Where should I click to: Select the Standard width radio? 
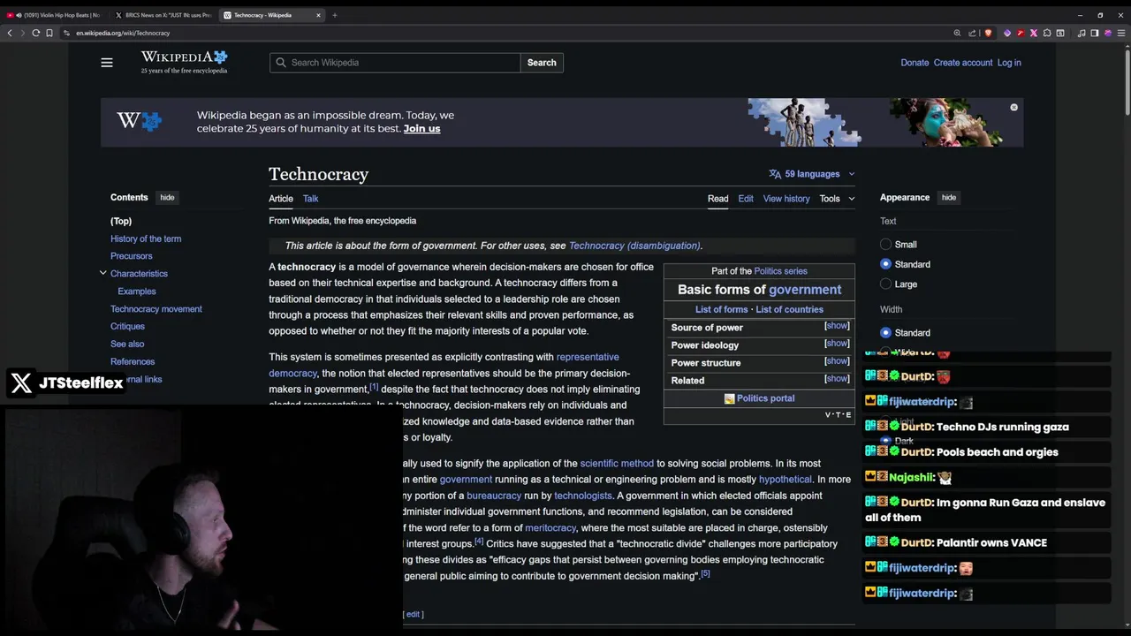(885, 333)
